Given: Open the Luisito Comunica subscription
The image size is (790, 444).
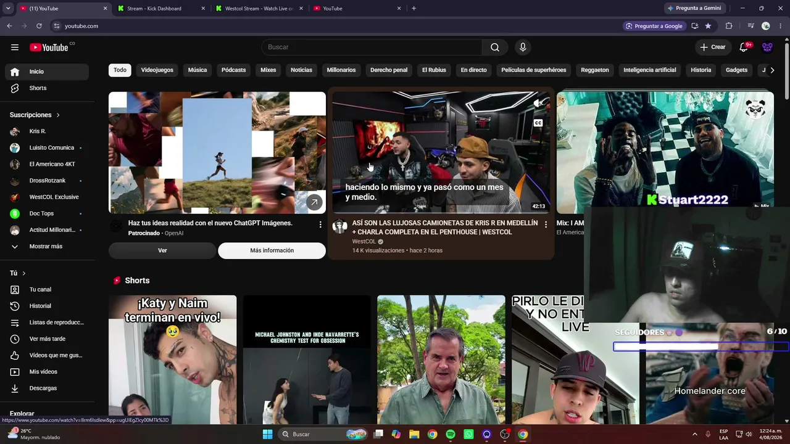Looking at the screenshot, I should (47, 148).
